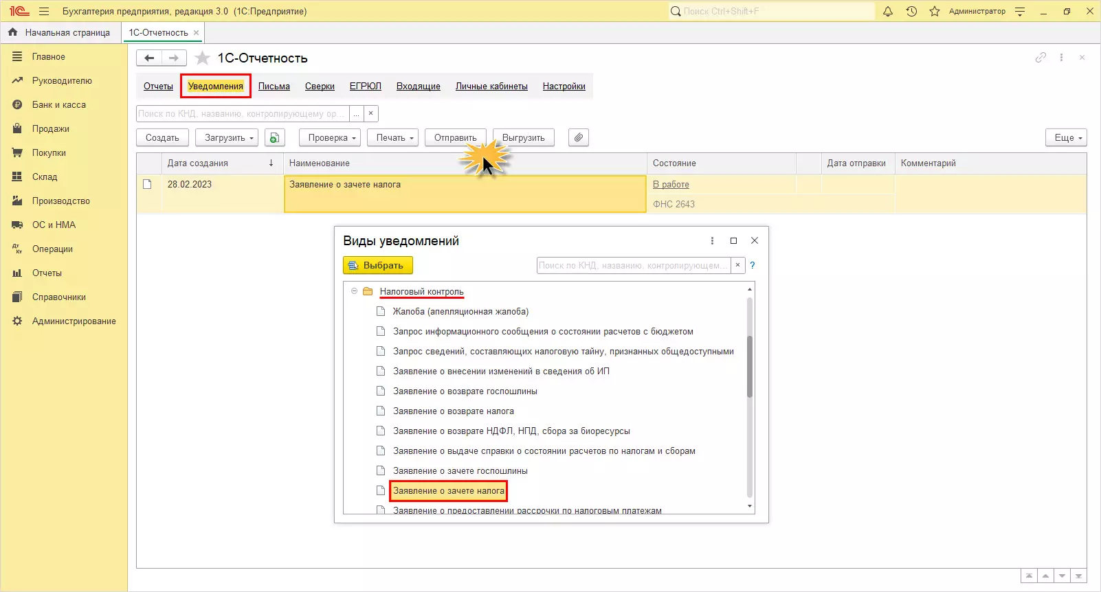The width and height of the screenshot is (1101, 592).
Task: Expand the Загрузить dropdown
Action: (227, 138)
